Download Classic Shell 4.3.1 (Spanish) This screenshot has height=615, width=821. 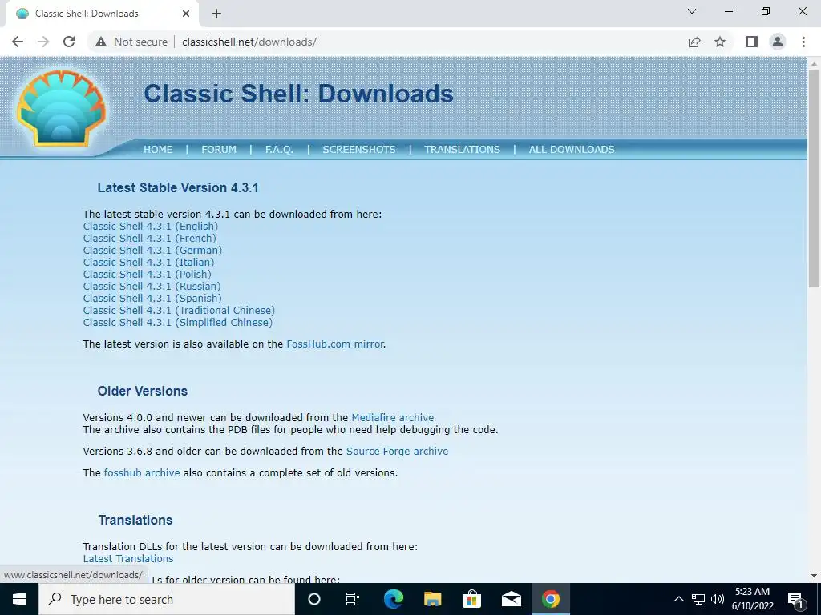point(152,299)
